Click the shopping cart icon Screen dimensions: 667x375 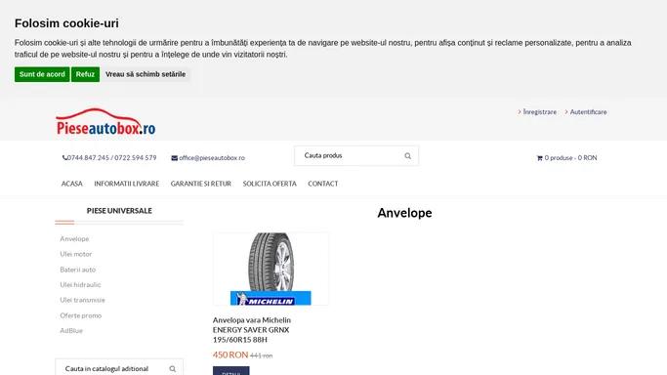pyautogui.click(x=539, y=158)
